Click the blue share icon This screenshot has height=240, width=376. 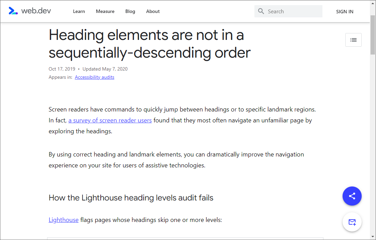point(352,196)
